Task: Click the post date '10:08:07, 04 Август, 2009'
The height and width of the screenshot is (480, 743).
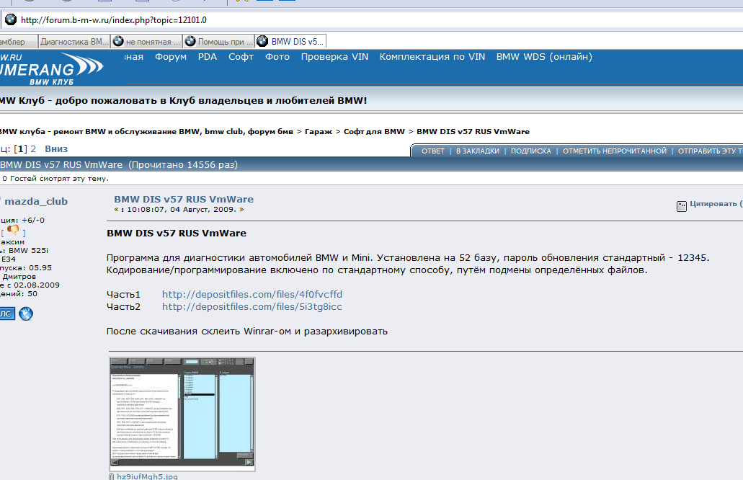Action: coord(181,210)
